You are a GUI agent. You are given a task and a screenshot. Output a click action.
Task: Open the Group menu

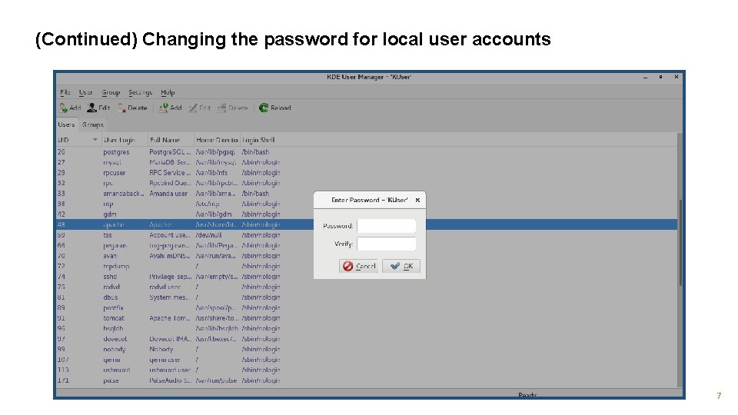click(x=111, y=92)
